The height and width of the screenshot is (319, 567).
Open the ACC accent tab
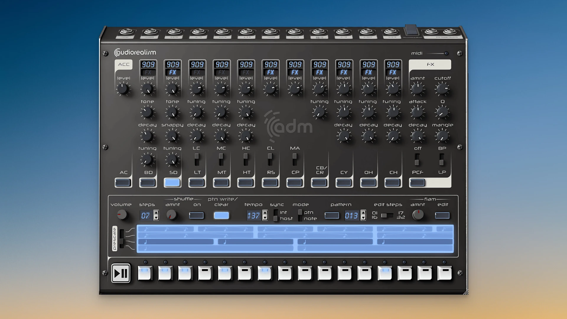123,64
